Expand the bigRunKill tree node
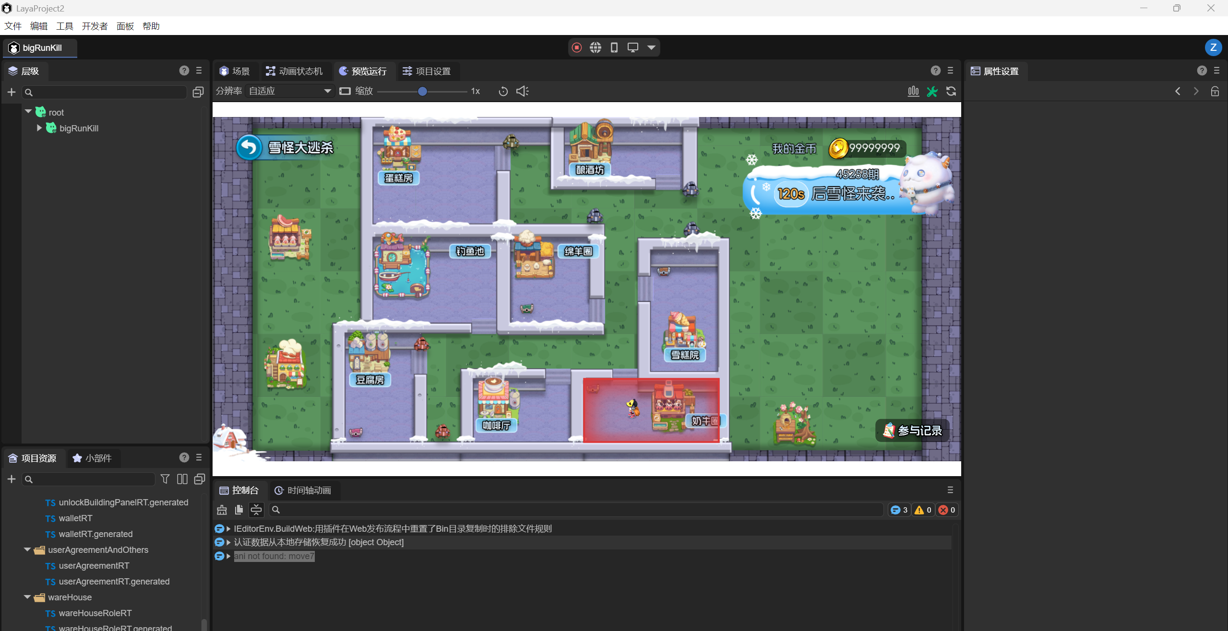The image size is (1228, 631). 39,128
